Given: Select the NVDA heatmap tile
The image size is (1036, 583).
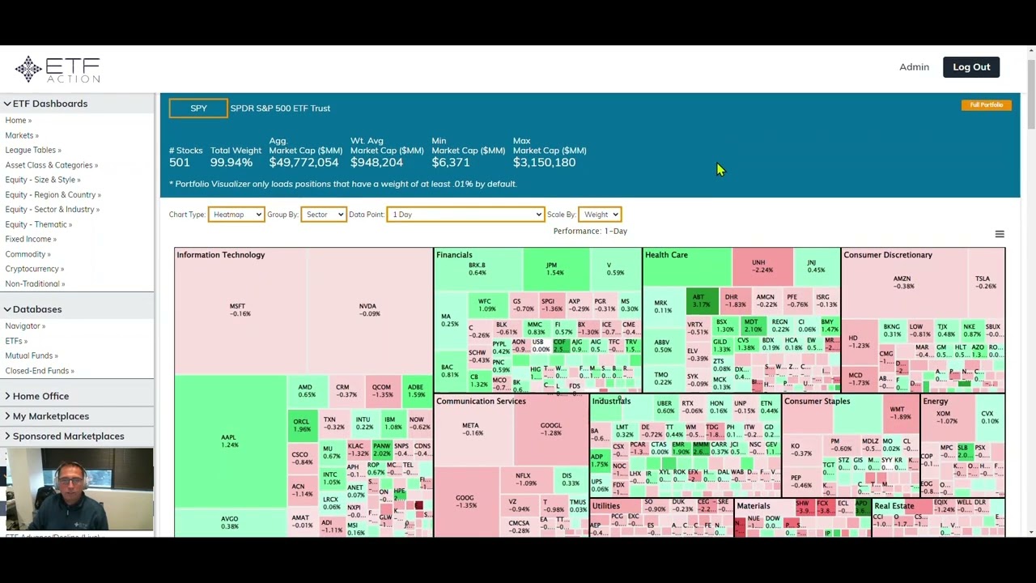Looking at the screenshot, I should tap(370, 310).
